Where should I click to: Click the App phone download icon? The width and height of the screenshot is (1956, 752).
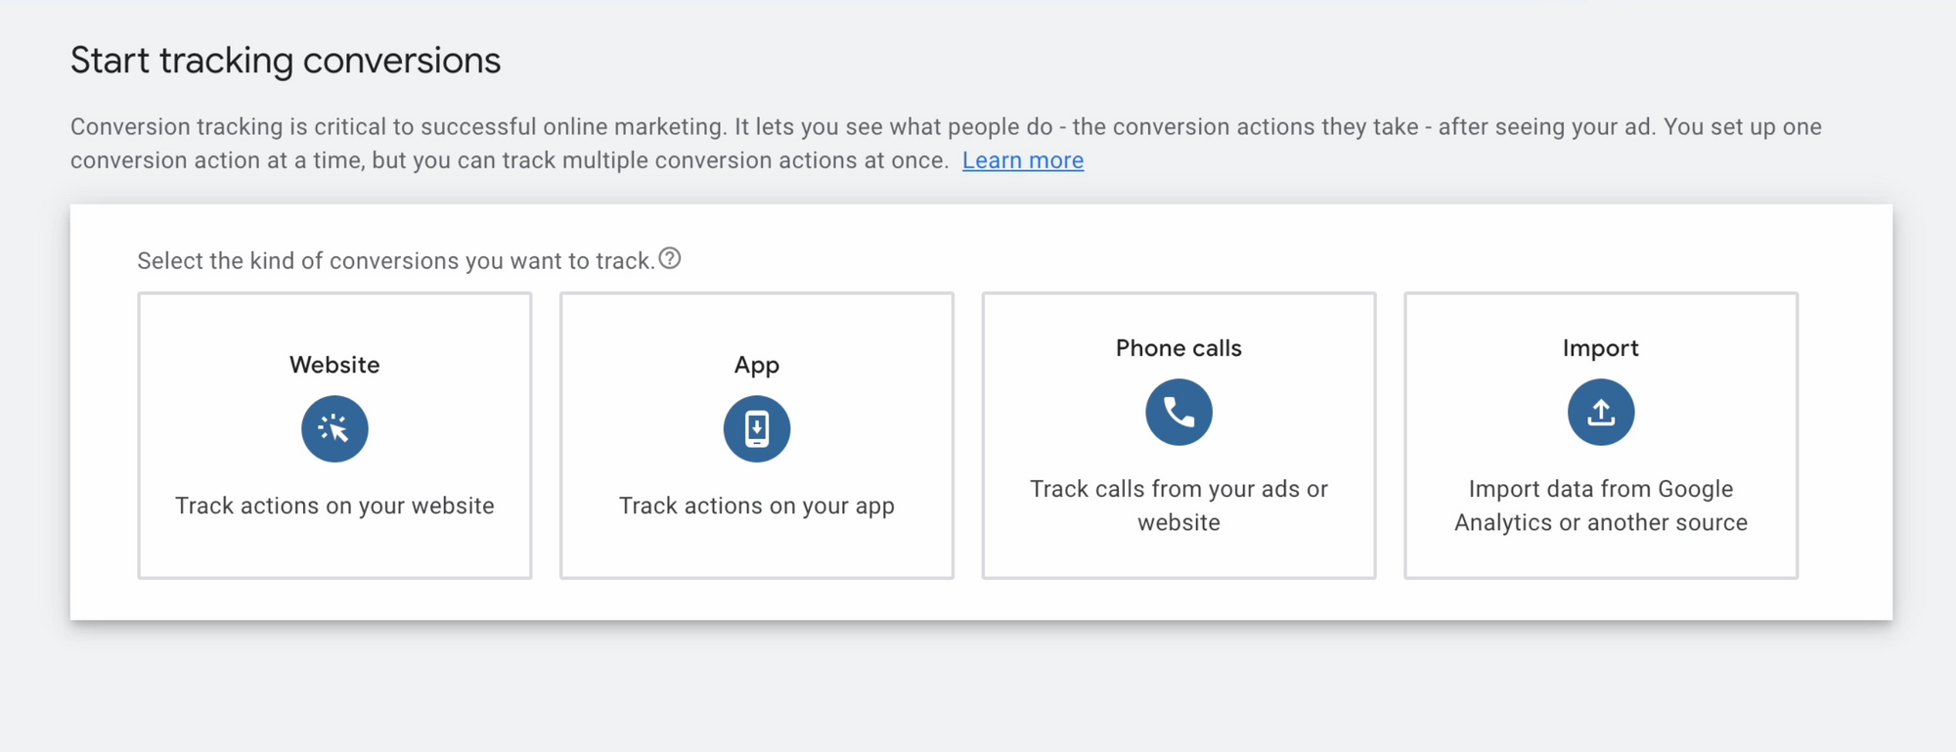[757, 428]
